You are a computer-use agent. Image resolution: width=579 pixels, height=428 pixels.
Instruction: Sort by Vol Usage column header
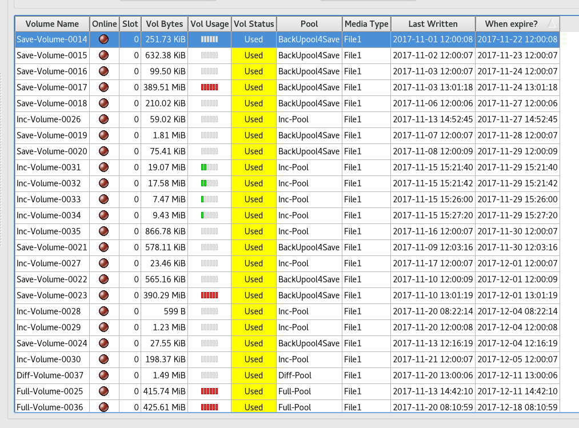pyautogui.click(x=209, y=24)
